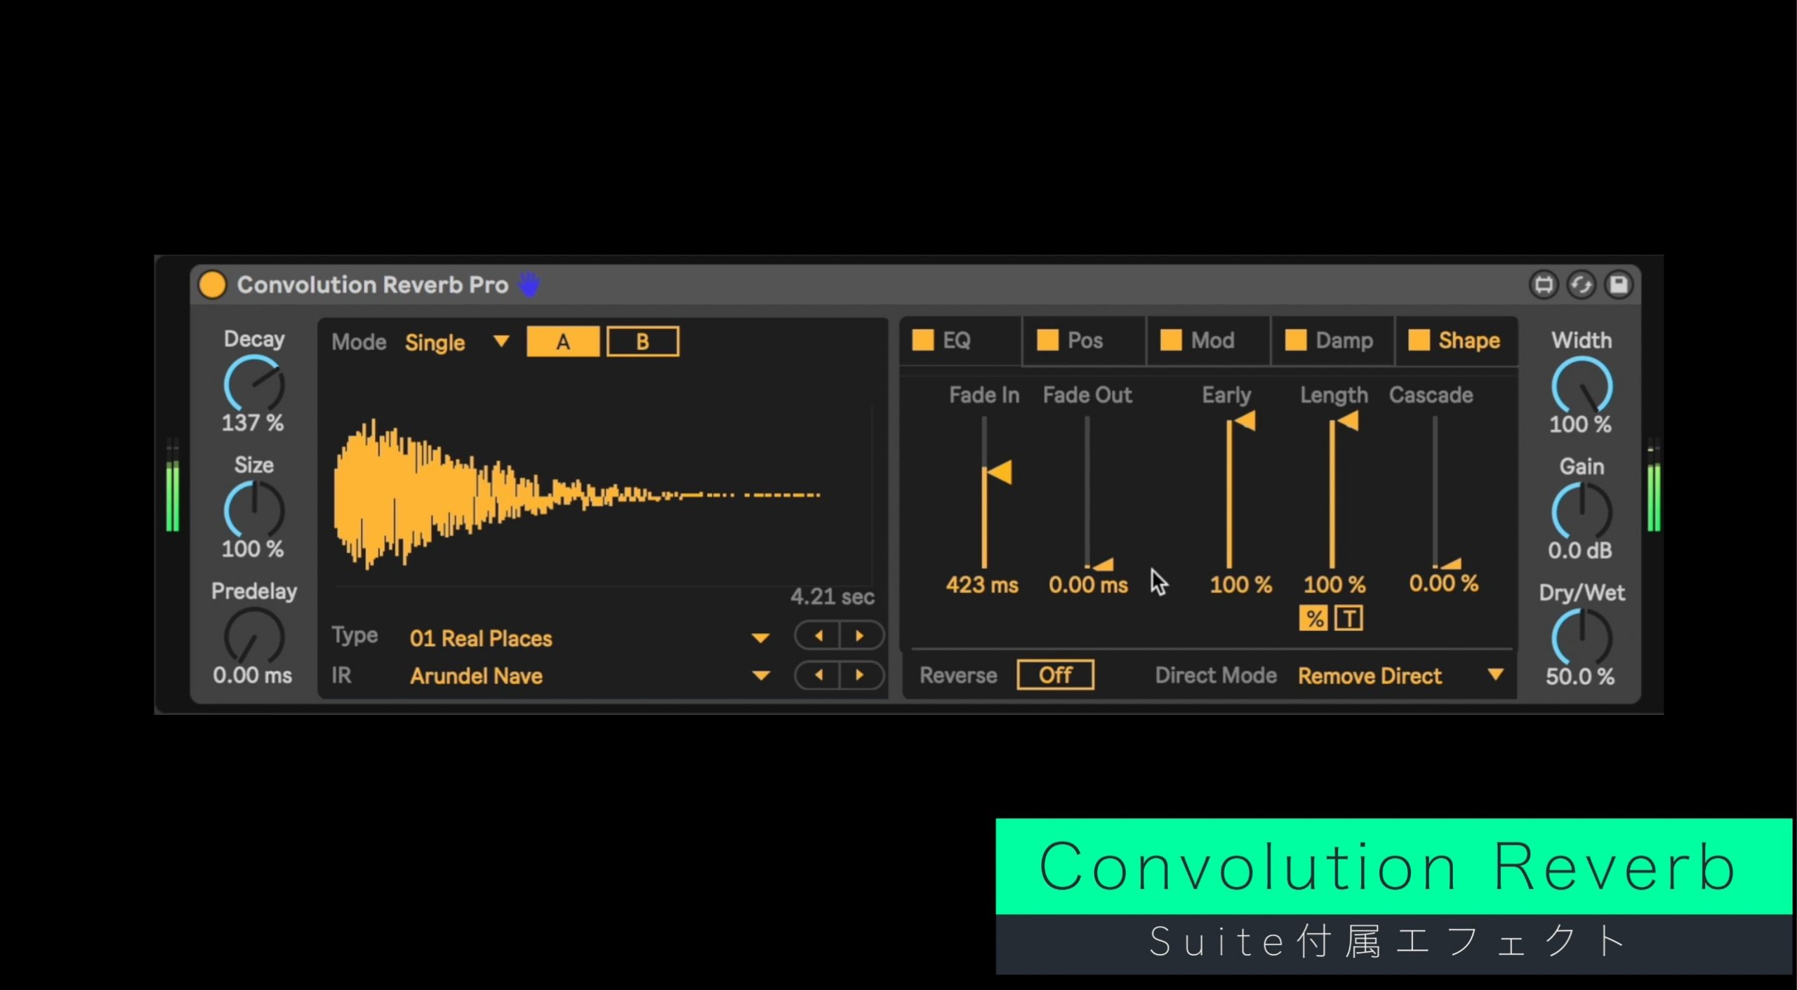The width and height of the screenshot is (1797, 990).
Task: Click the save preset disk icon
Action: click(1619, 285)
